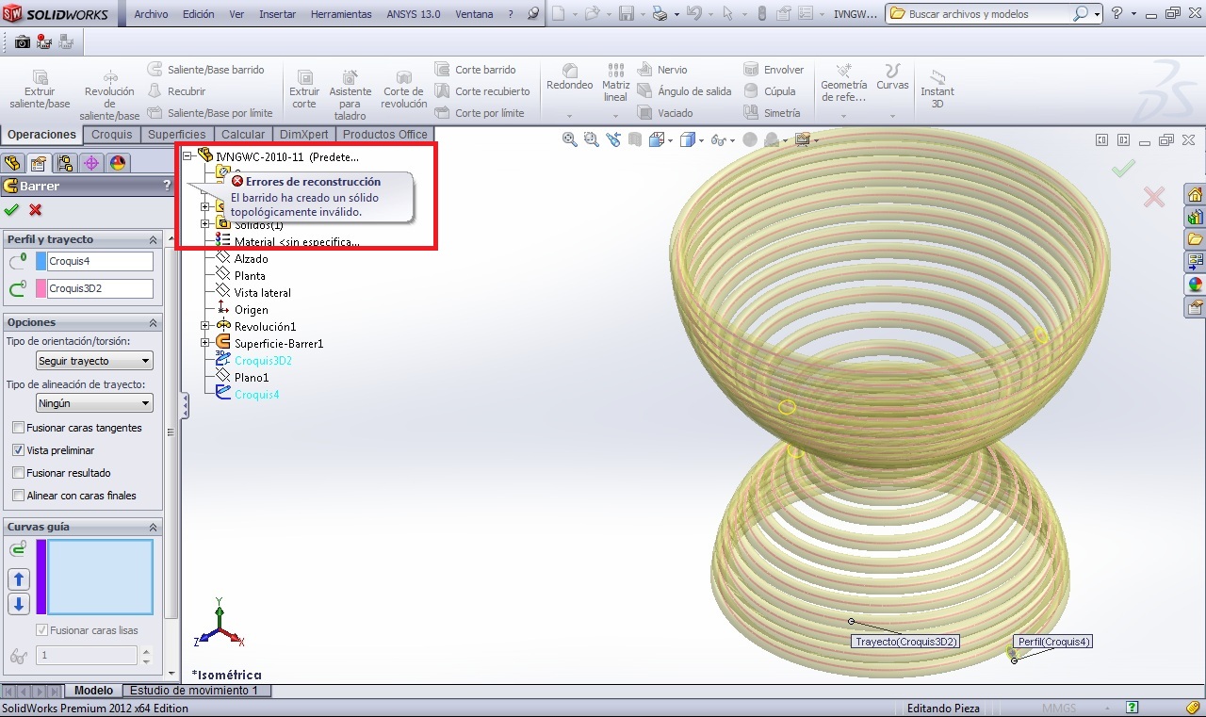Expand Revolución1 tree node
Viewport: 1206px width, 717px height.
click(204, 326)
